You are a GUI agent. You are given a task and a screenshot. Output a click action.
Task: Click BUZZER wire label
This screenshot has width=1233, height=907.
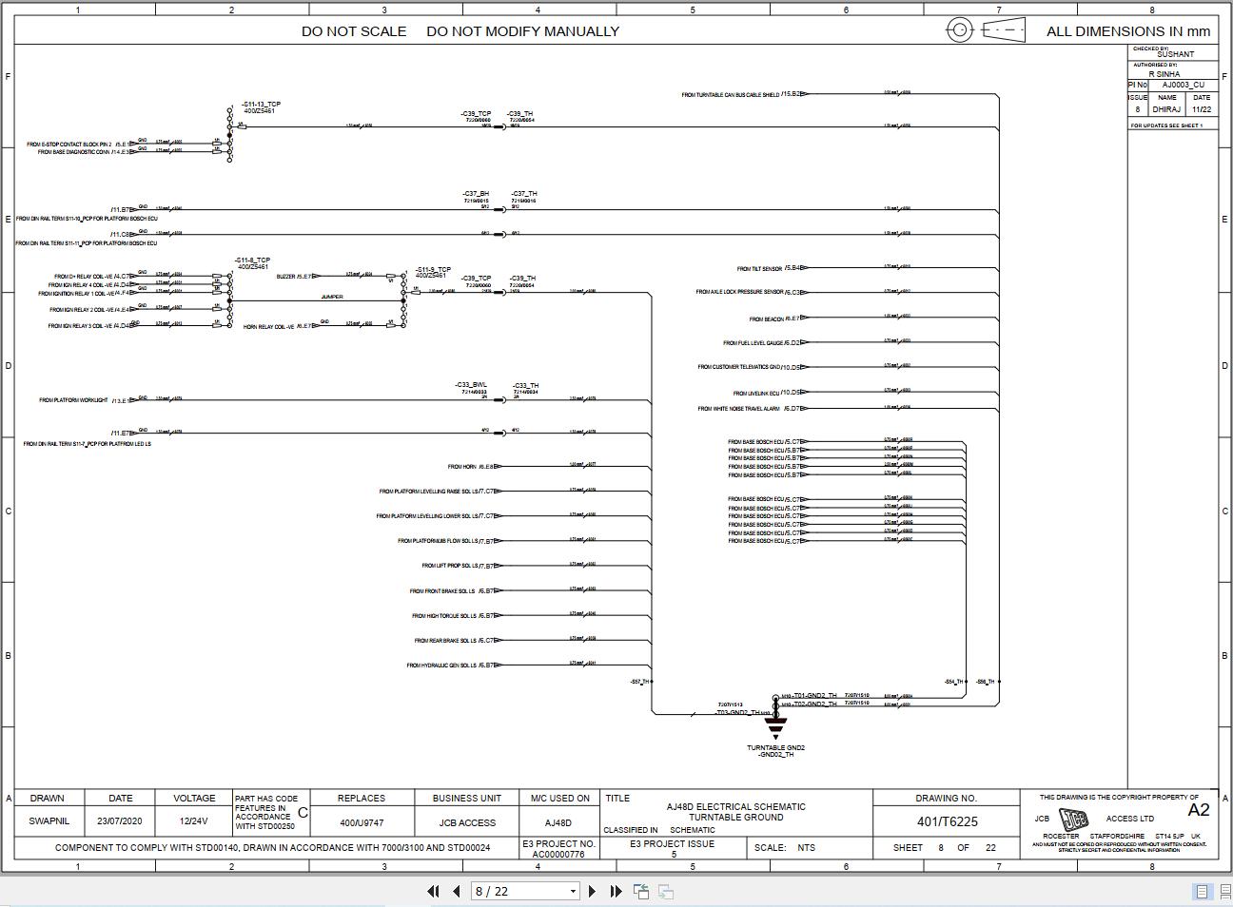(285, 277)
